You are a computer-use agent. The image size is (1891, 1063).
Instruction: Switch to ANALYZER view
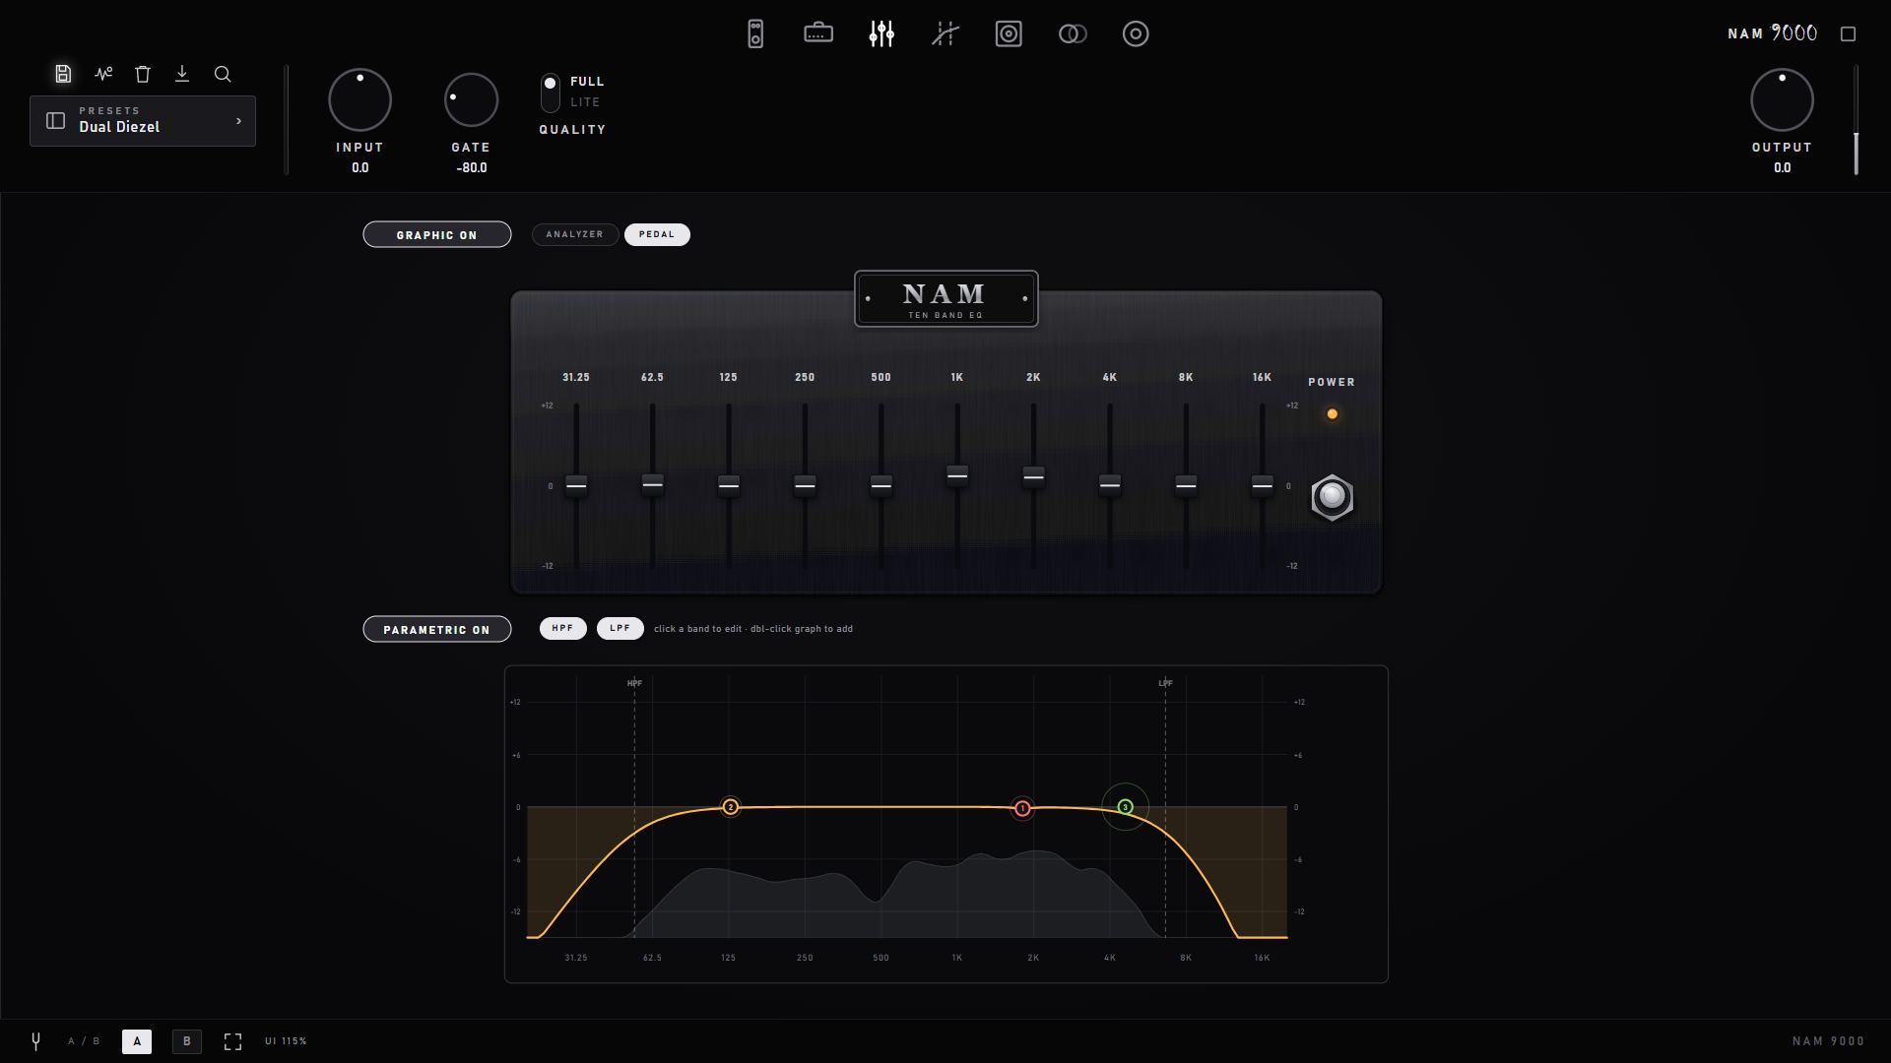(575, 234)
